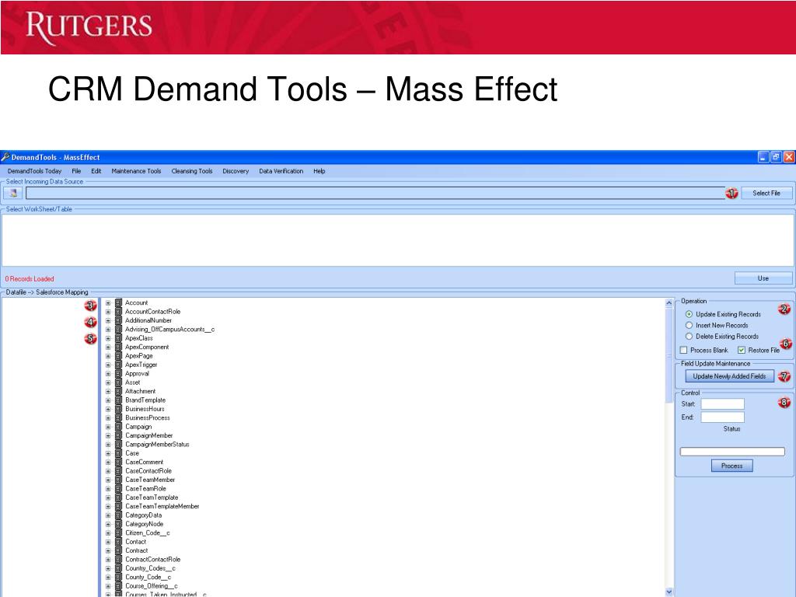Open the Discovery menu

(x=236, y=171)
